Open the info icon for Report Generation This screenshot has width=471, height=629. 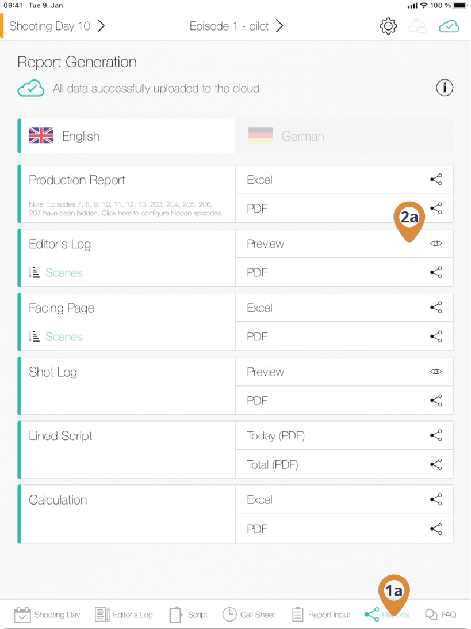tap(445, 88)
